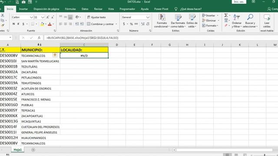Click Insertar cells button
The height and width of the screenshot is (156, 278).
[208, 16]
